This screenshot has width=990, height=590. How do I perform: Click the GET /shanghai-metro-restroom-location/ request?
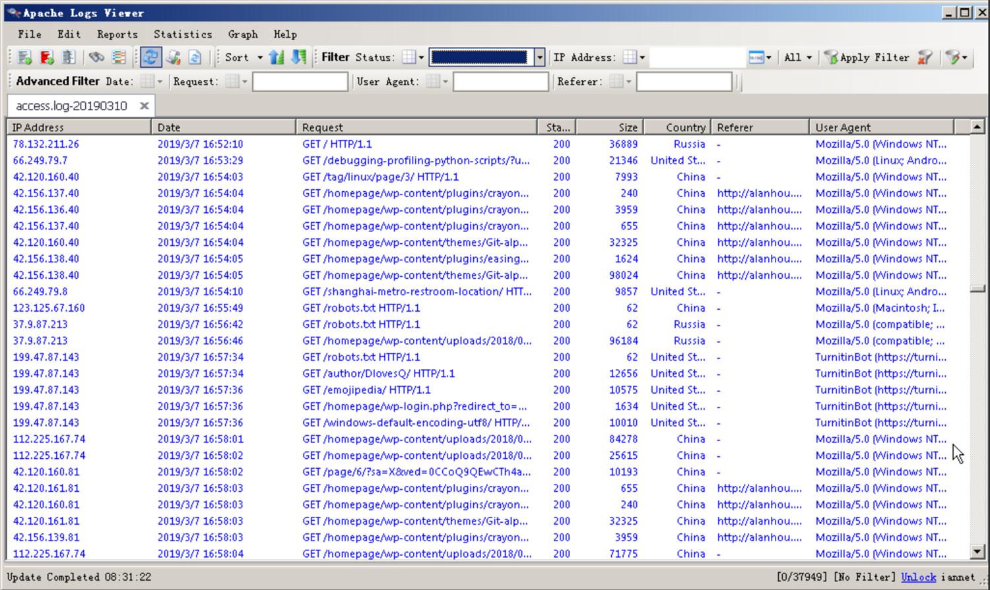click(416, 292)
